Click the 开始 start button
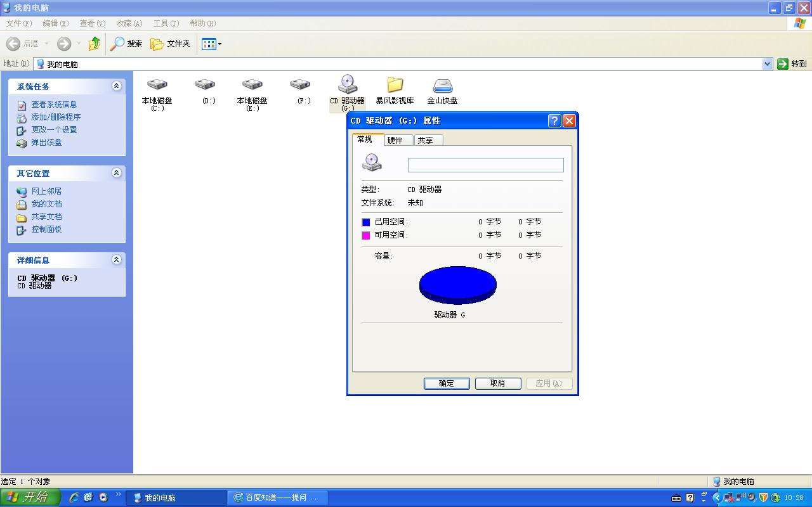This screenshot has width=812, height=507. pyautogui.click(x=30, y=497)
